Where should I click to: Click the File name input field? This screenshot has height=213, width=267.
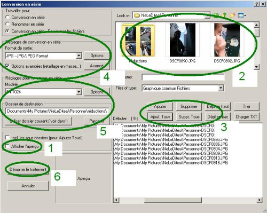(x=183, y=77)
